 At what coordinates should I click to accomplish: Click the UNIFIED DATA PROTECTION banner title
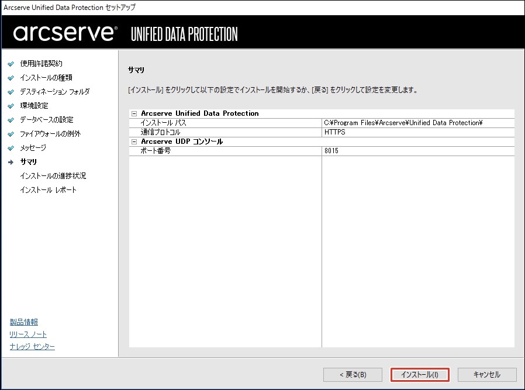click(184, 34)
